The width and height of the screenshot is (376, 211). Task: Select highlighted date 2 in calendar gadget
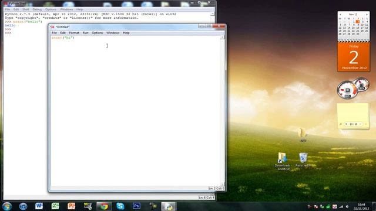(358, 22)
